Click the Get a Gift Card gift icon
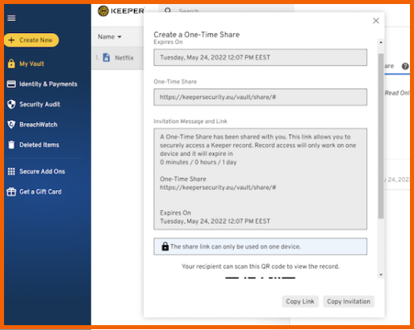 [11, 192]
